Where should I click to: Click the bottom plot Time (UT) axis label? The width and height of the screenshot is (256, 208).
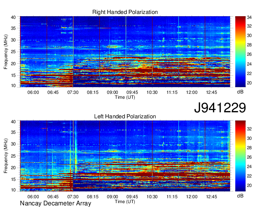(x=125, y=202)
